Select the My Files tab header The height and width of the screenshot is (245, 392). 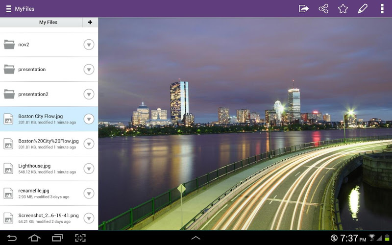point(41,22)
